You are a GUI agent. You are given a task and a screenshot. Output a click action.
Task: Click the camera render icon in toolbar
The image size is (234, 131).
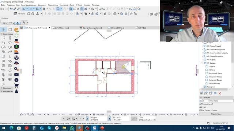(115, 14)
